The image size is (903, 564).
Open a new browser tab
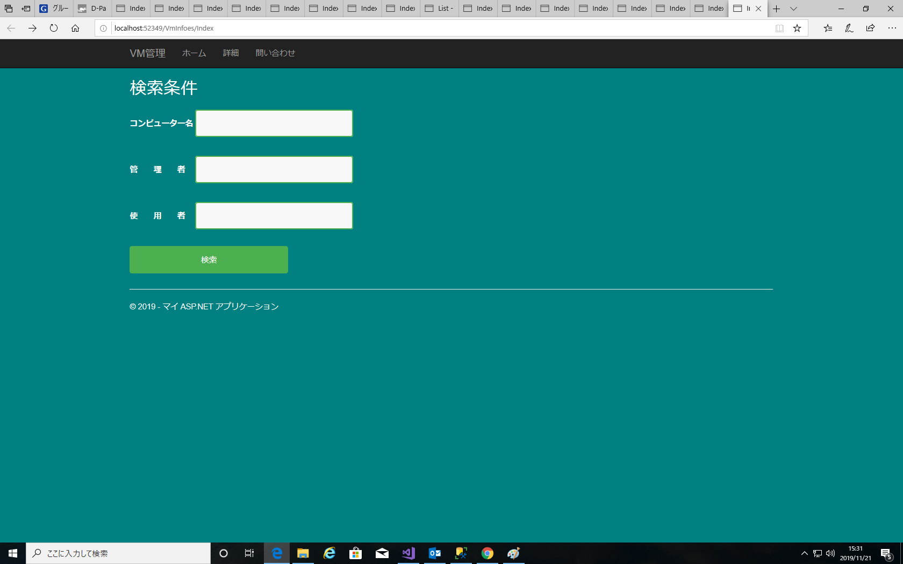click(x=776, y=9)
